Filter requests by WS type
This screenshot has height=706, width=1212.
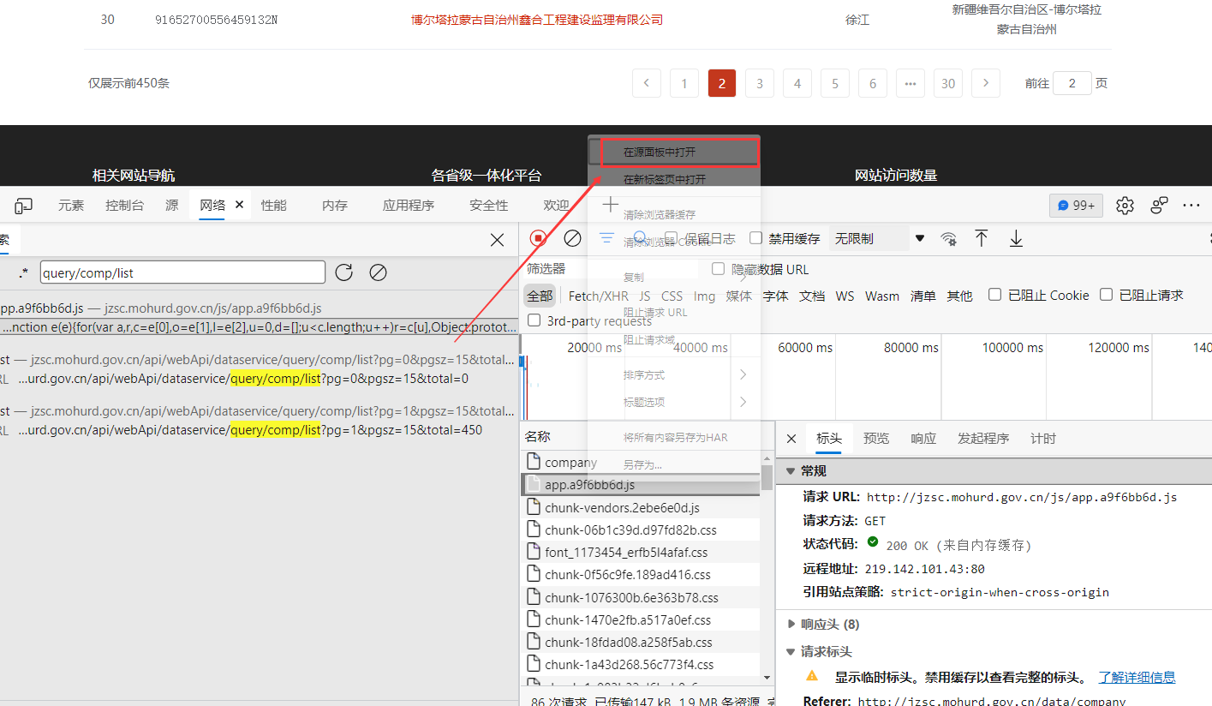tap(845, 296)
